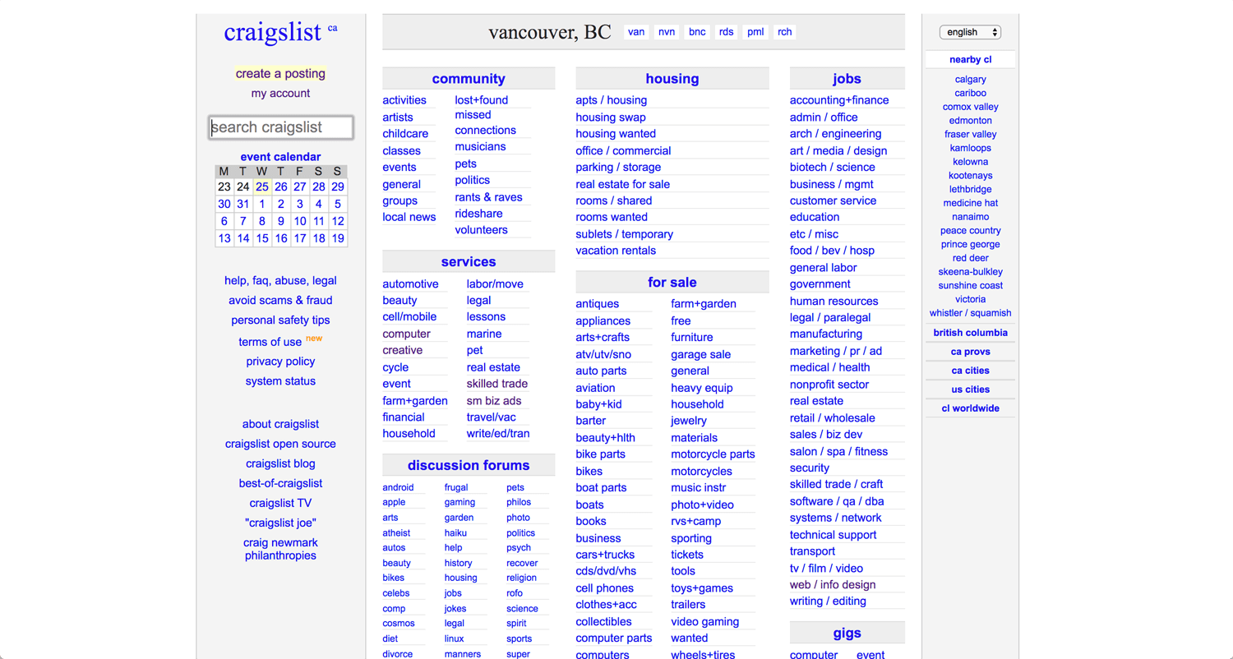Viewport: 1233px width, 659px height.
Task: Expand the british columbia section
Action: click(970, 333)
